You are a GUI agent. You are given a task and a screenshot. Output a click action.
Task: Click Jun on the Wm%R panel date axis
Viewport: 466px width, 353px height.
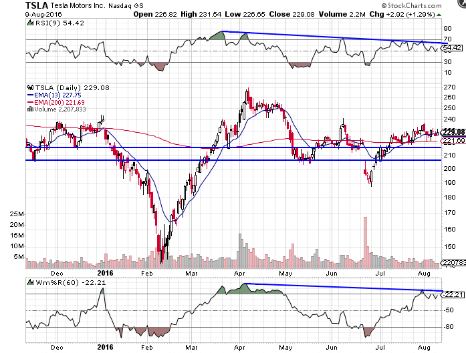tap(332, 348)
